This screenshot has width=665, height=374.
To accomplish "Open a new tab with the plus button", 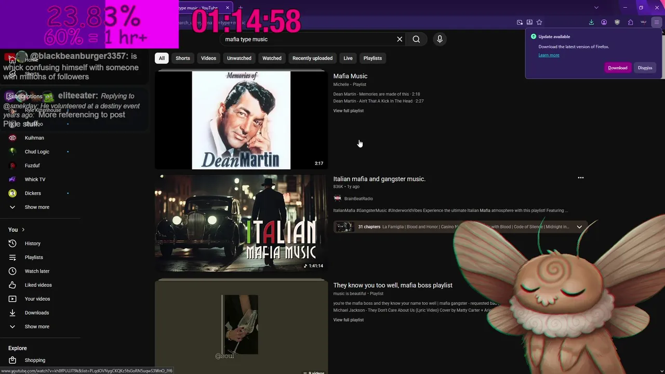I will 240,8.
